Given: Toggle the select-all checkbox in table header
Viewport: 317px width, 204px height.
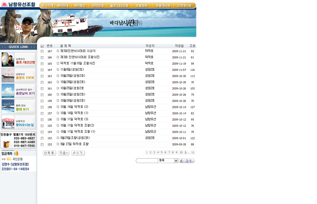Looking at the screenshot, I should coord(42,46).
